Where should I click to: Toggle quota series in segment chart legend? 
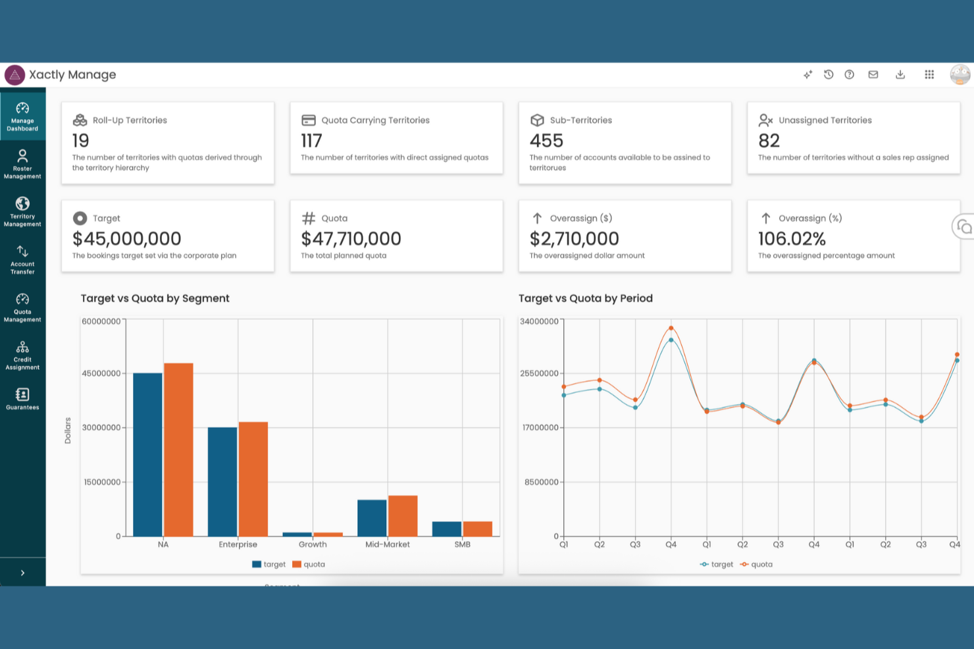[x=309, y=564]
